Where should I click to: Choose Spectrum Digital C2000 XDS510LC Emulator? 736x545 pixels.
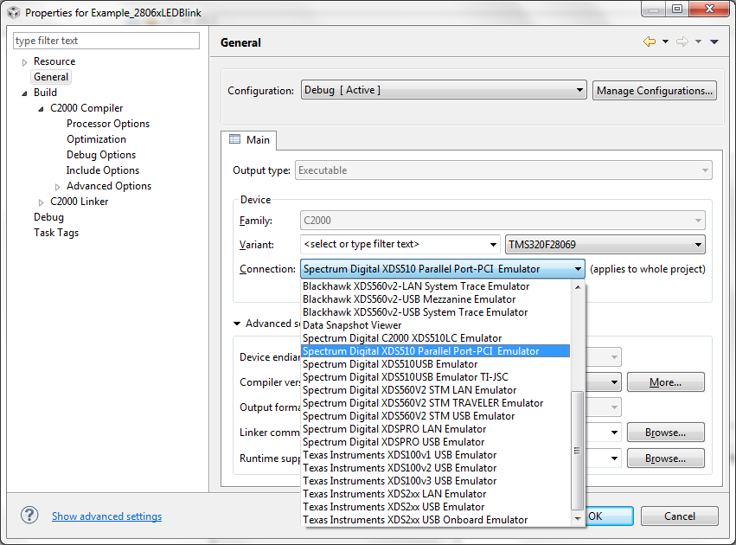tap(436, 338)
